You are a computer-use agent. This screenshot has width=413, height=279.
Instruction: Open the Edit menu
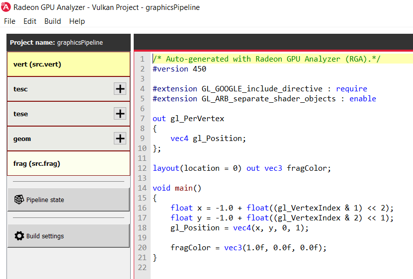click(x=30, y=21)
